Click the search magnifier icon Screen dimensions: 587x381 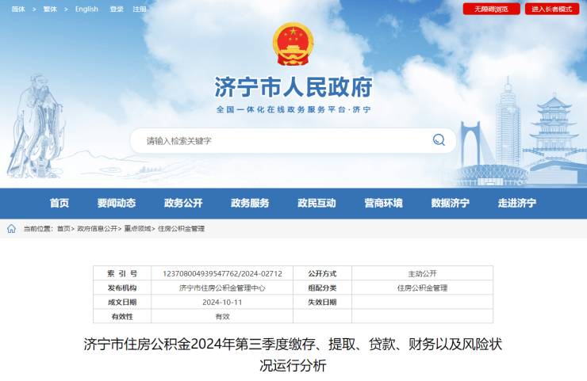click(439, 140)
